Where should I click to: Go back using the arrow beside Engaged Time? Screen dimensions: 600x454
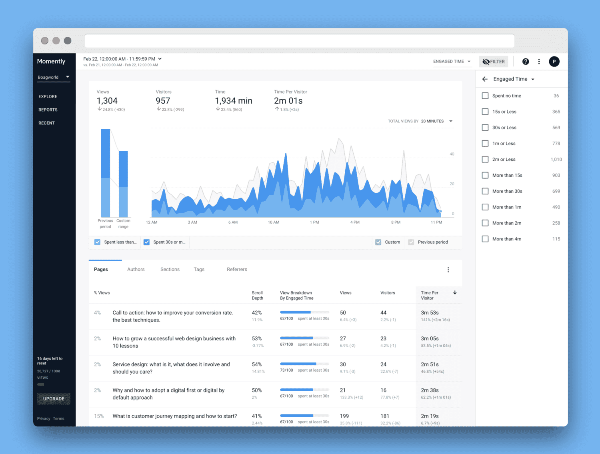pyautogui.click(x=485, y=79)
